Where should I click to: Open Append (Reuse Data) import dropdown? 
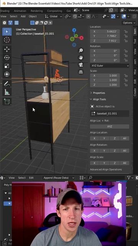(x=59, y=178)
